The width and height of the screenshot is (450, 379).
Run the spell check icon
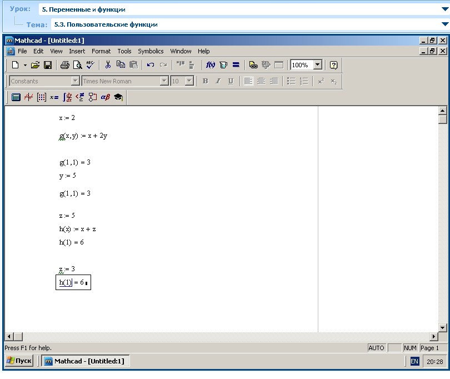pos(90,65)
